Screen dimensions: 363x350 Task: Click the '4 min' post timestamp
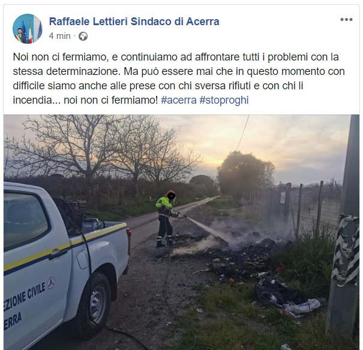click(x=60, y=36)
